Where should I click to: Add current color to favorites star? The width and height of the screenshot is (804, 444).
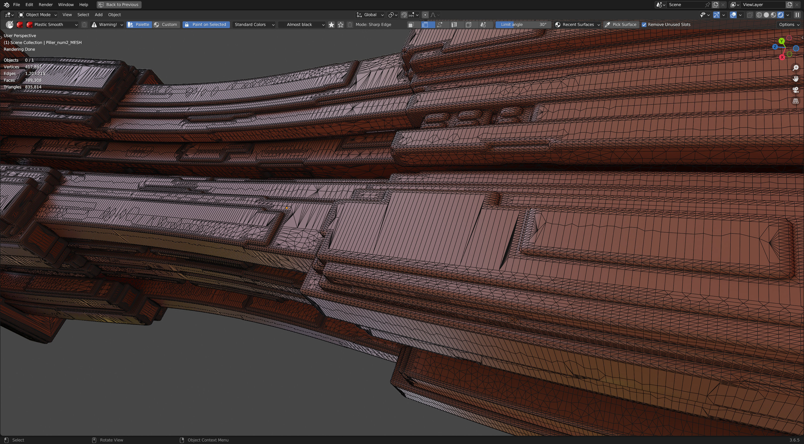(331, 25)
